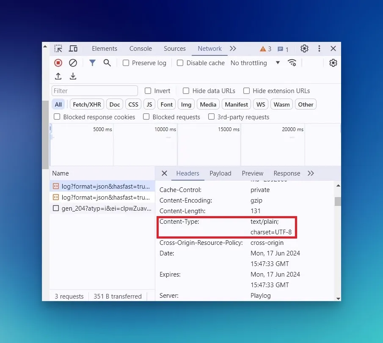This screenshot has width=383, height=343.
Task: Switch to the Sources tab
Action: click(x=175, y=49)
